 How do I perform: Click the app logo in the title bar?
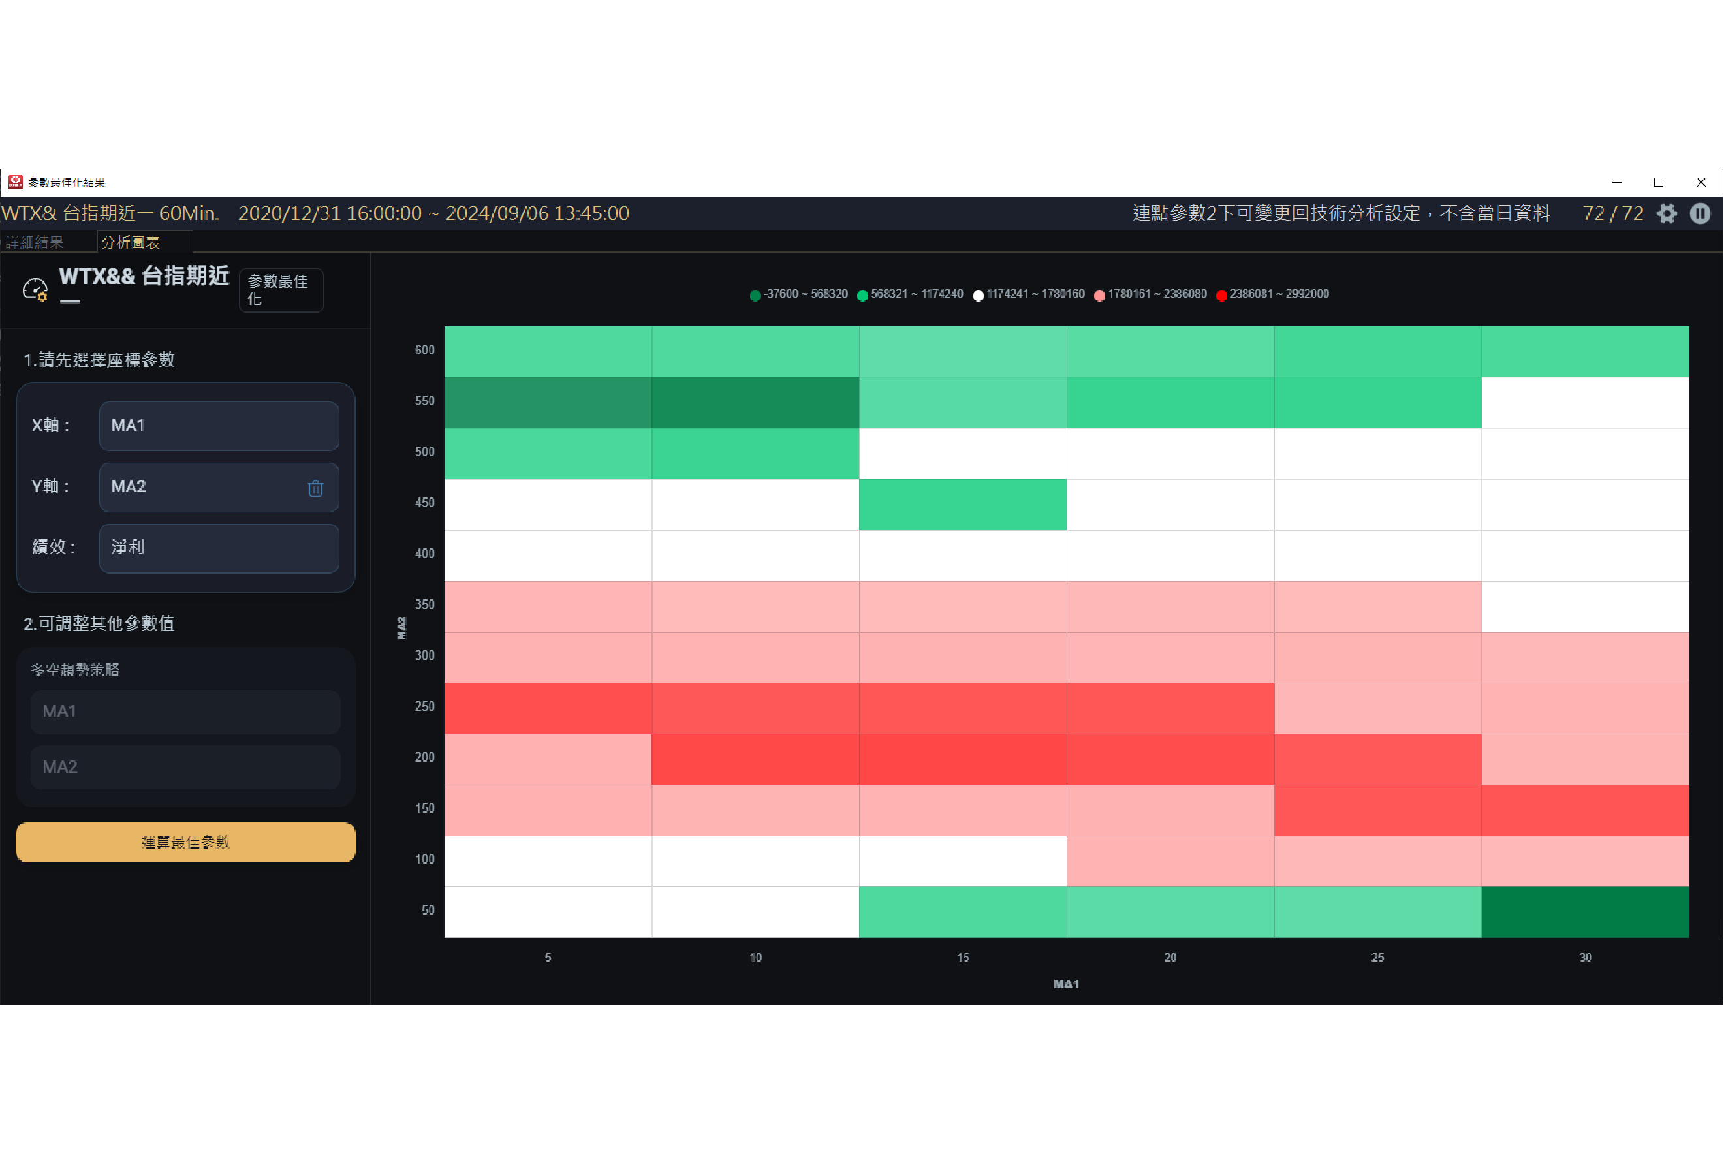(x=15, y=181)
